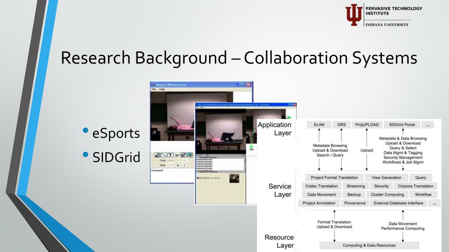Click the grayed-out fourth tool in Whiteboard toolbar
Image resolution: width=449 pixels, height=252 pixels.
177,155
